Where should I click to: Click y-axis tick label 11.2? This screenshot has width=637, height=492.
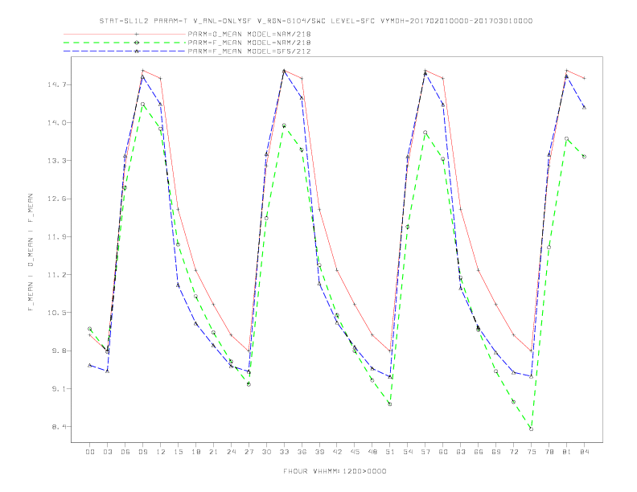click(x=55, y=275)
